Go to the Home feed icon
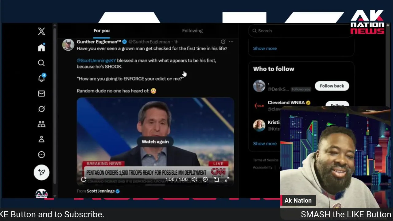The height and width of the screenshot is (221, 393). coord(41,48)
